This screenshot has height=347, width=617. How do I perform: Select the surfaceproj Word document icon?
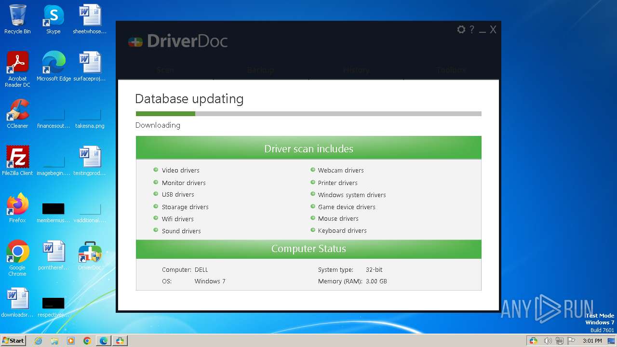(90, 67)
